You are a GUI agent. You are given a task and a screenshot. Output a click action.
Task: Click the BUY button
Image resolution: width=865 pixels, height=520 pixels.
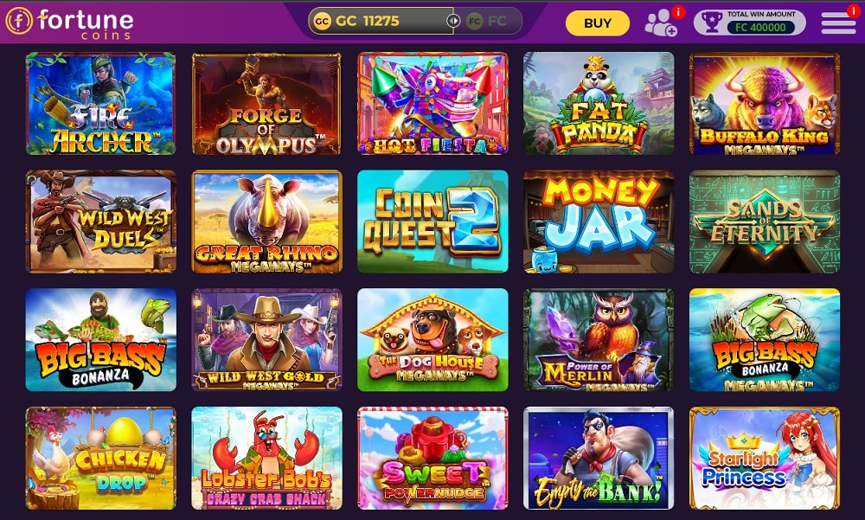[598, 23]
